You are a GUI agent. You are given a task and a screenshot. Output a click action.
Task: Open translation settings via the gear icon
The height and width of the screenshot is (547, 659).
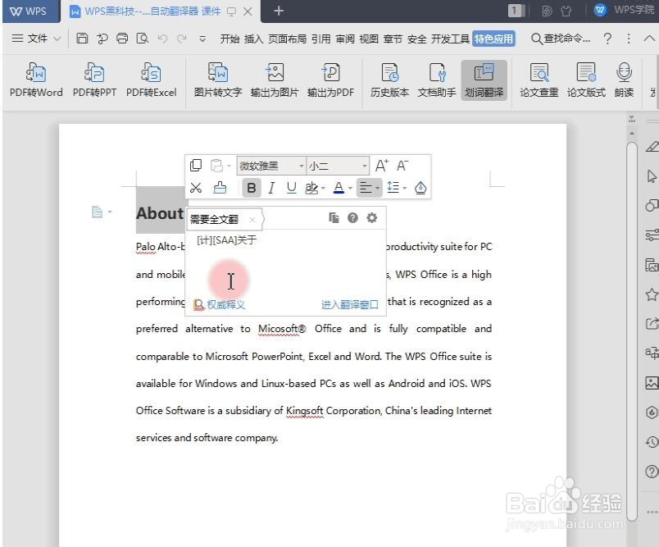pyautogui.click(x=372, y=217)
